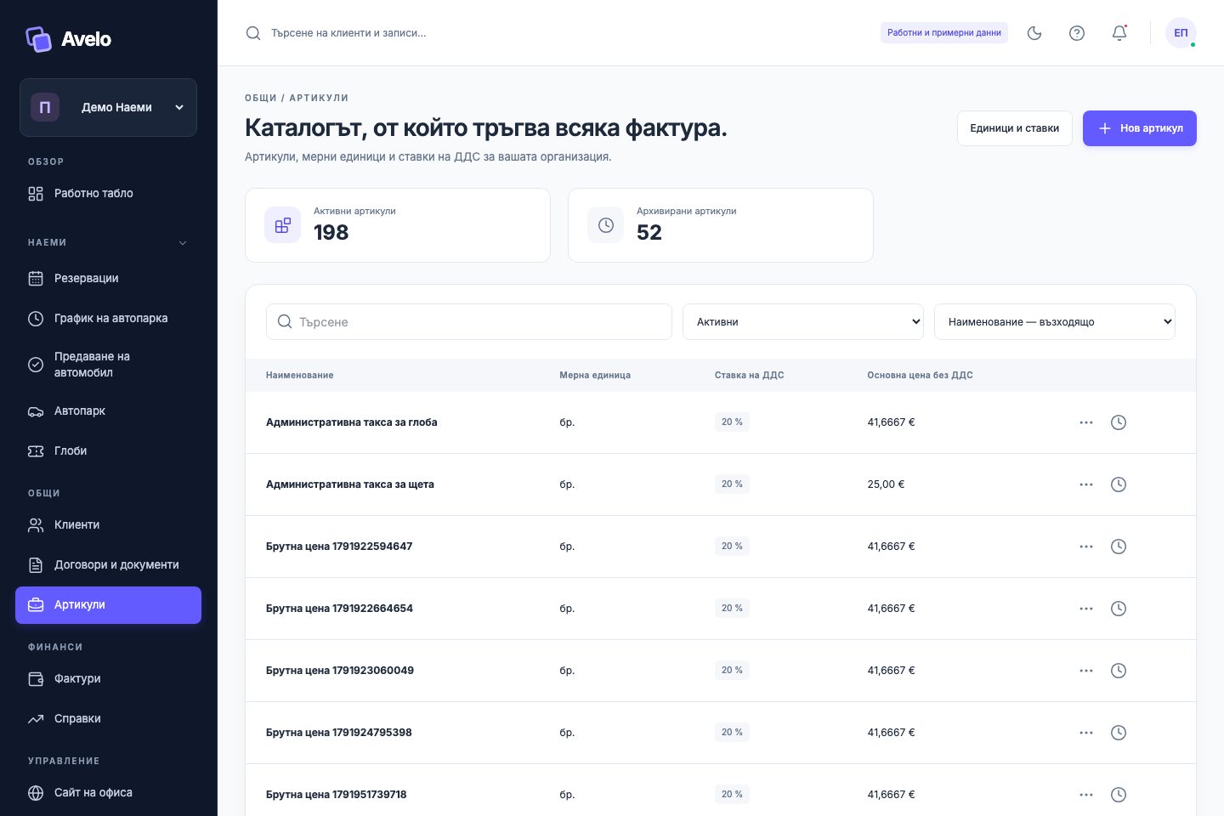Open the Активни status filter dropdown

(x=803, y=322)
